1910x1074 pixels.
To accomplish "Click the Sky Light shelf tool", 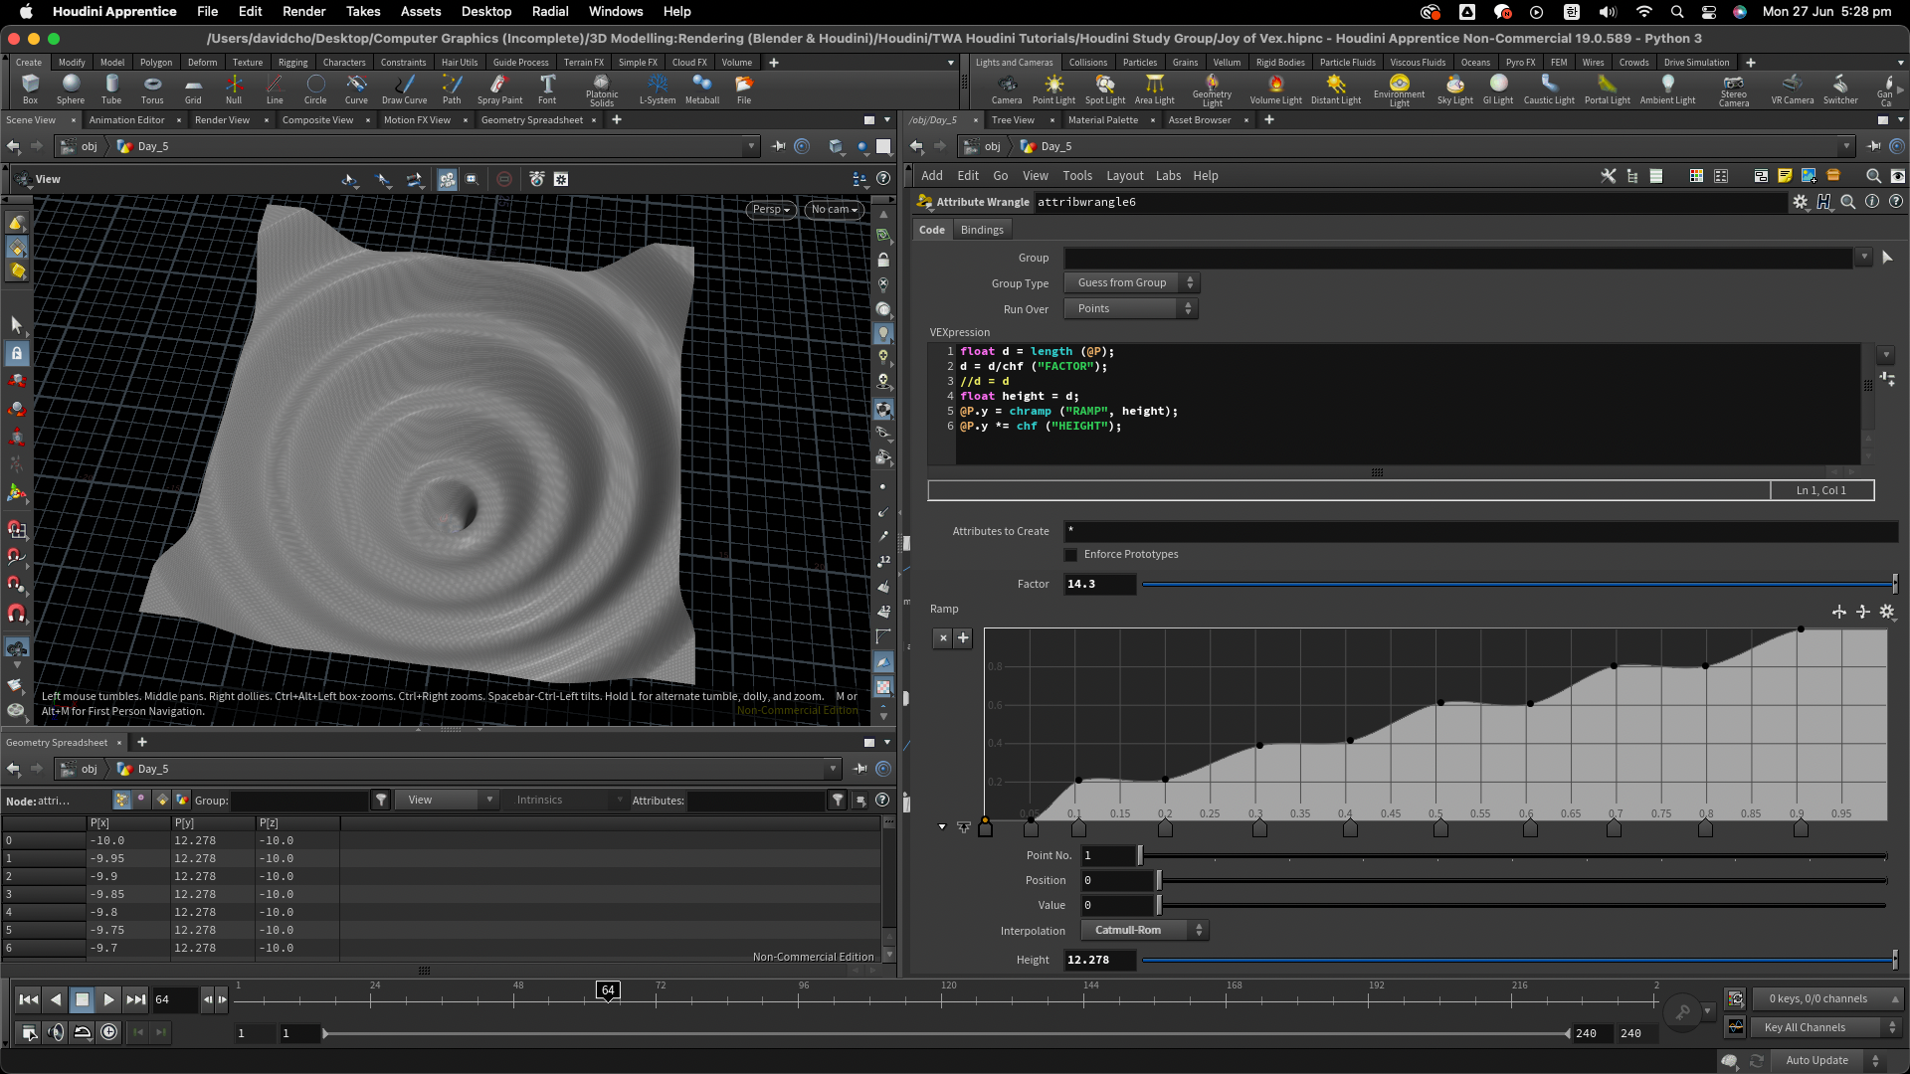I will (x=1454, y=89).
